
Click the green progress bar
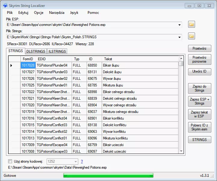(x=108, y=175)
